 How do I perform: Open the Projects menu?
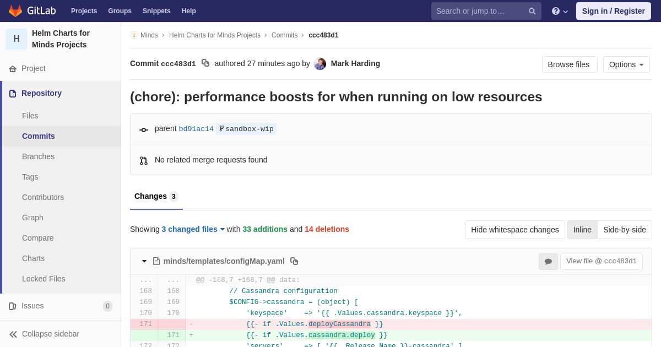pyautogui.click(x=84, y=11)
